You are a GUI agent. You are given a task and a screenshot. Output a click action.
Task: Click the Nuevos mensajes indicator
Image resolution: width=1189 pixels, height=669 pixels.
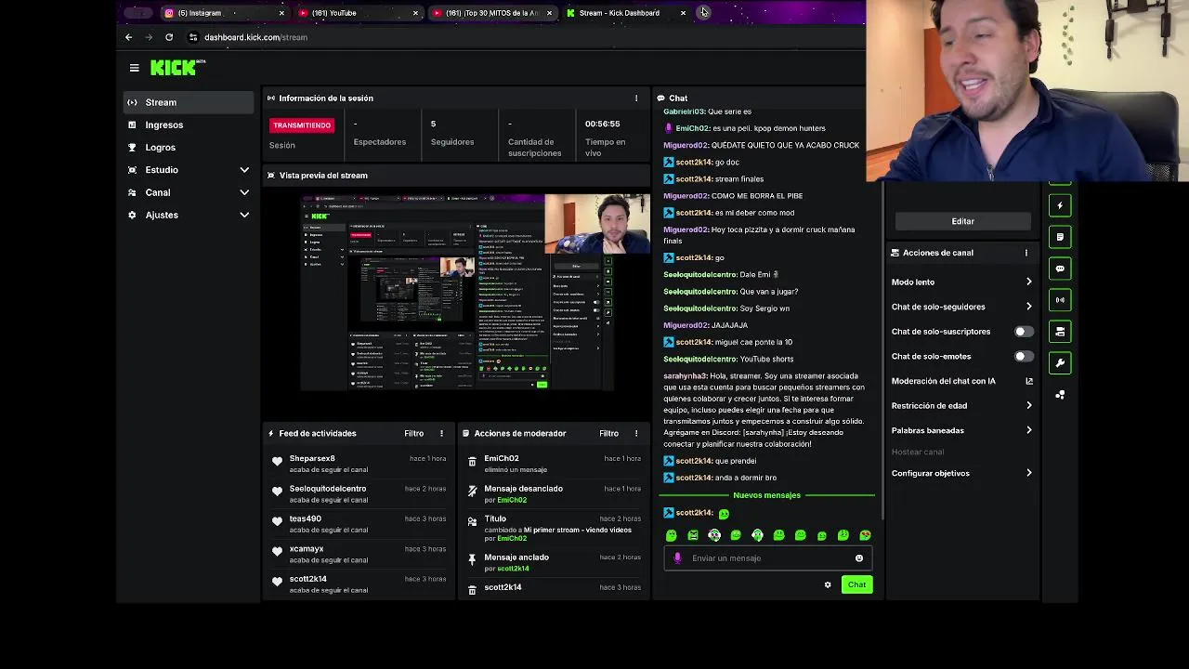tap(766, 495)
